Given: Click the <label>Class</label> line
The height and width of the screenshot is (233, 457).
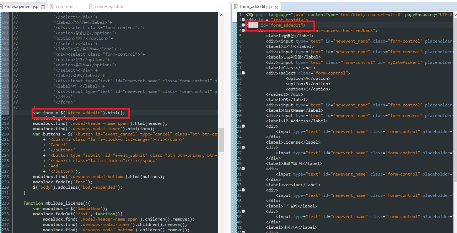Looking at the screenshot, I should click(x=290, y=68).
